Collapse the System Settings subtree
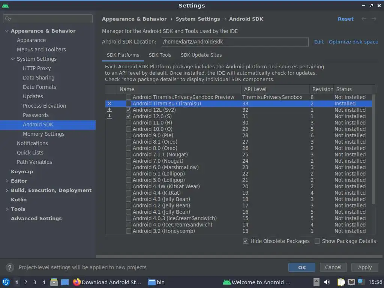 click(x=13, y=59)
